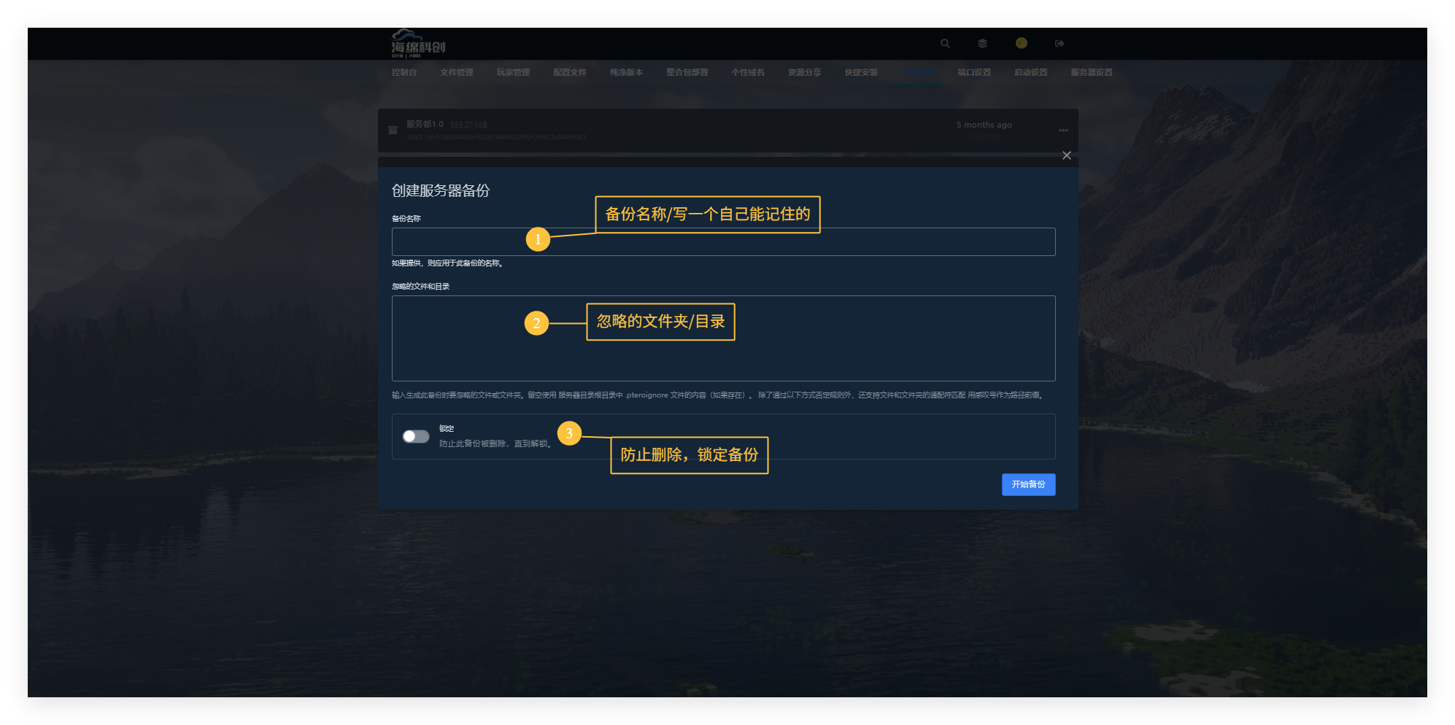The height and width of the screenshot is (725, 1455).
Task: Open the 整合包部署 tab
Action: pos(687,72)
